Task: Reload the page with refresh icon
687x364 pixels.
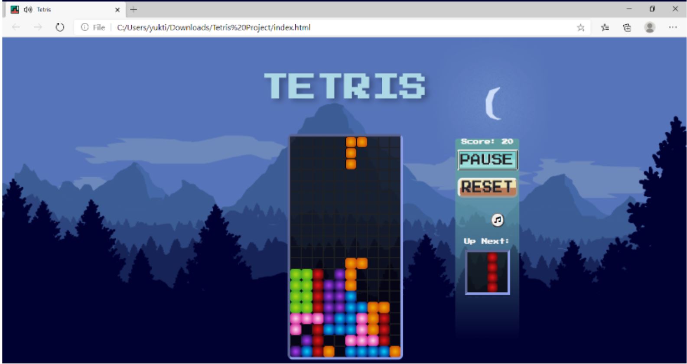Action: pos(60,27)
